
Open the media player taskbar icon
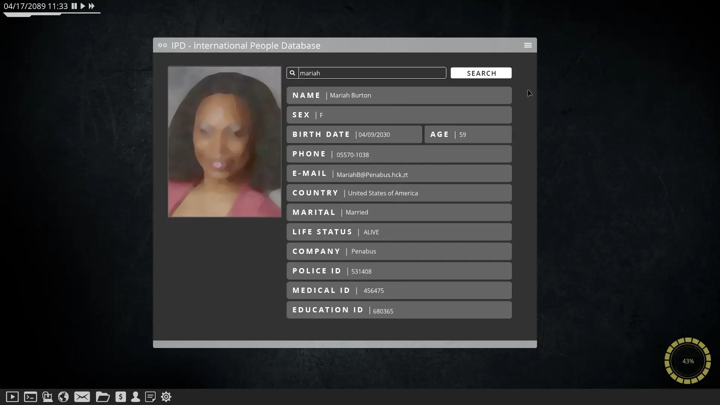pyautogui.click(x=12, y=397)
